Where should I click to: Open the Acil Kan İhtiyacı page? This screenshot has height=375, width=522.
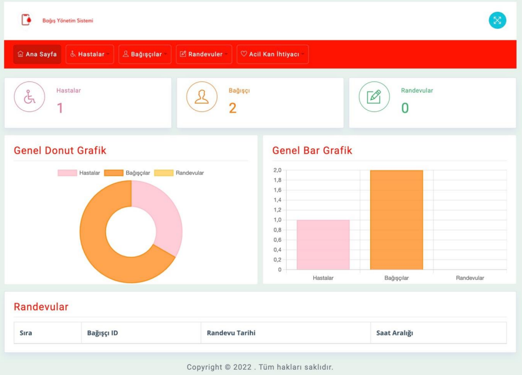coord(273,54)
